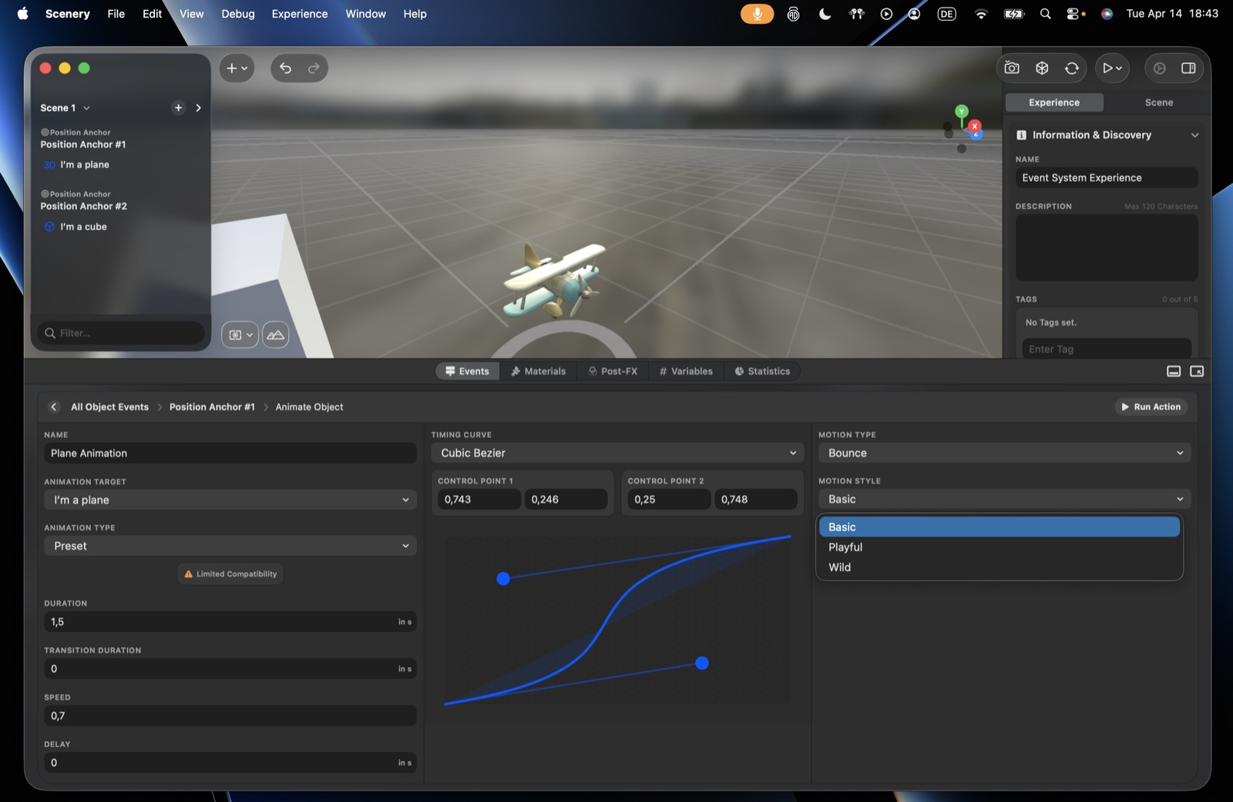Image resolution: width=1233 pixels, height=802 pixels.
Task: Click the X axis on the orientation gizmo
Action: click(x=975, y=126)
